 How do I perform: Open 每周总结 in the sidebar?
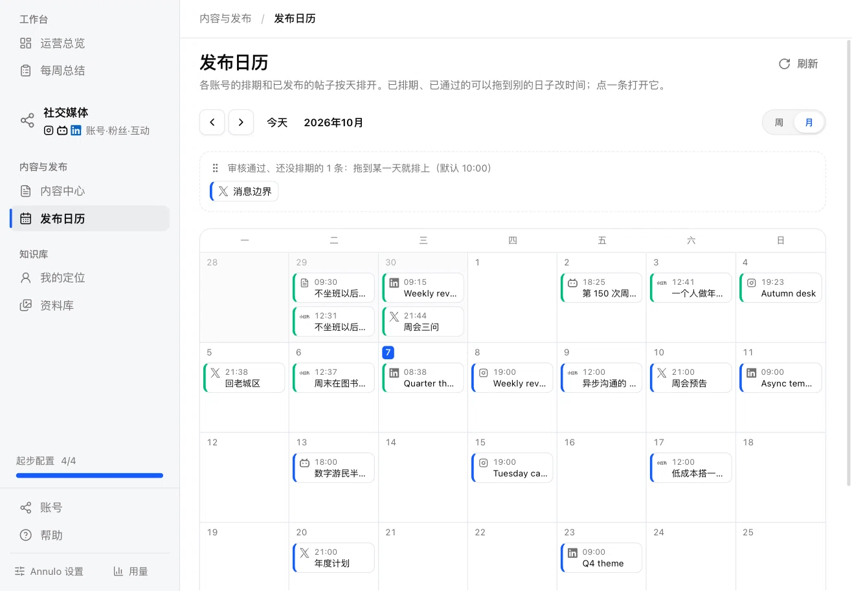pos(90,71)
